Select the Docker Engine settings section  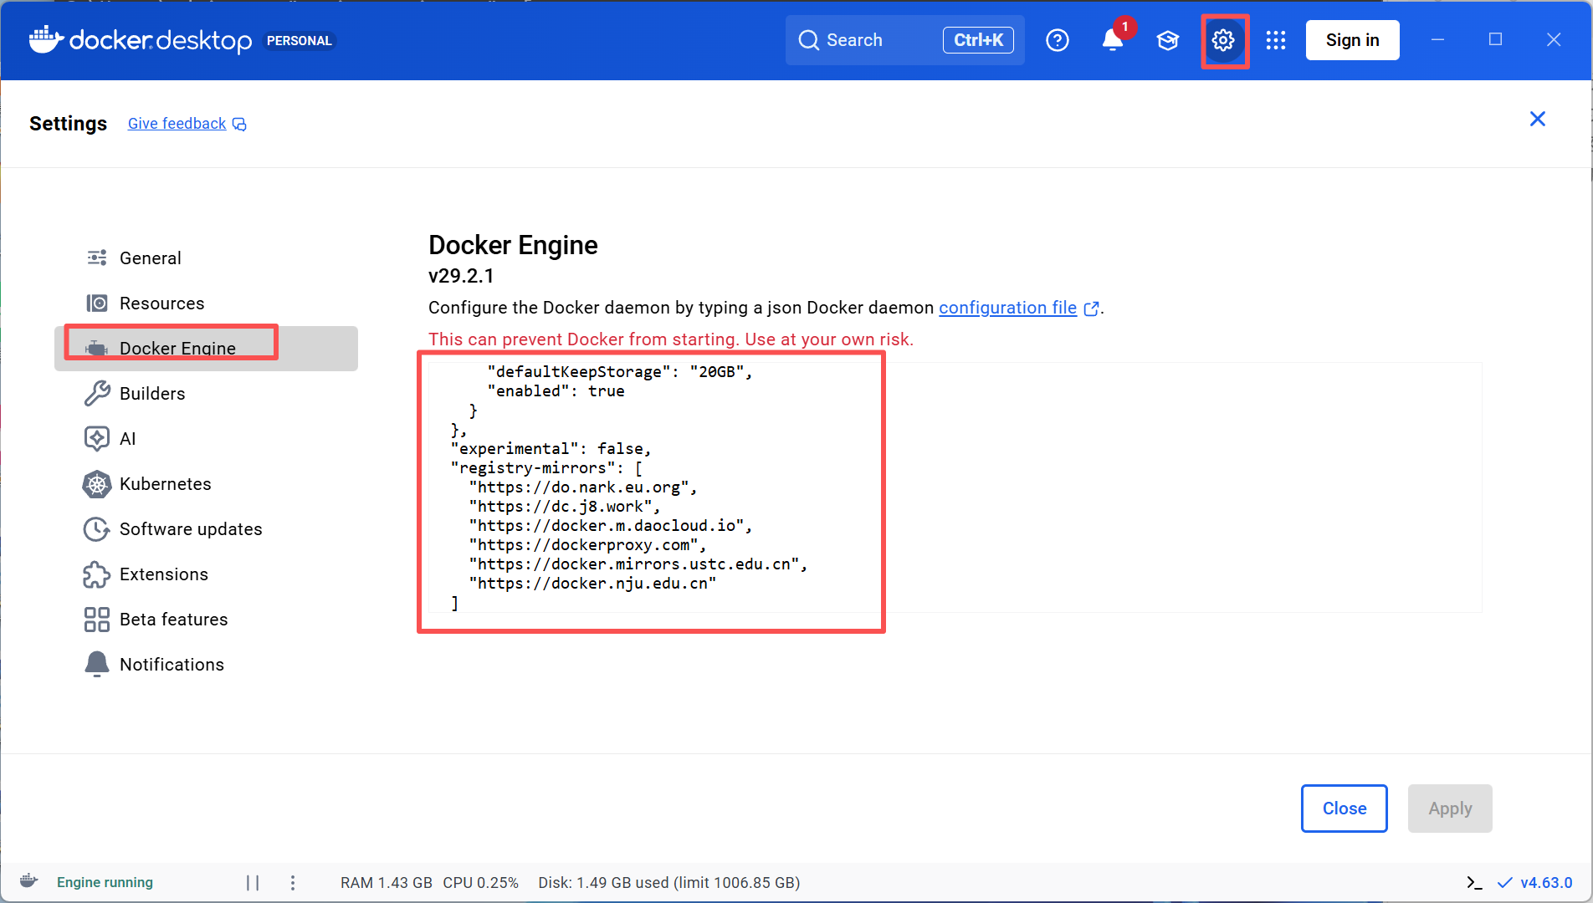tap(206, 348)
